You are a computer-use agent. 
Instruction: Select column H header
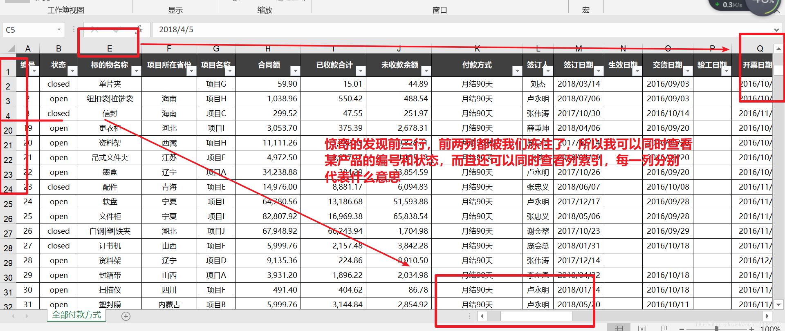[x=268, y=48]
